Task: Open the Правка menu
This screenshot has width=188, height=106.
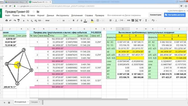Action: [x=16, y=15]
